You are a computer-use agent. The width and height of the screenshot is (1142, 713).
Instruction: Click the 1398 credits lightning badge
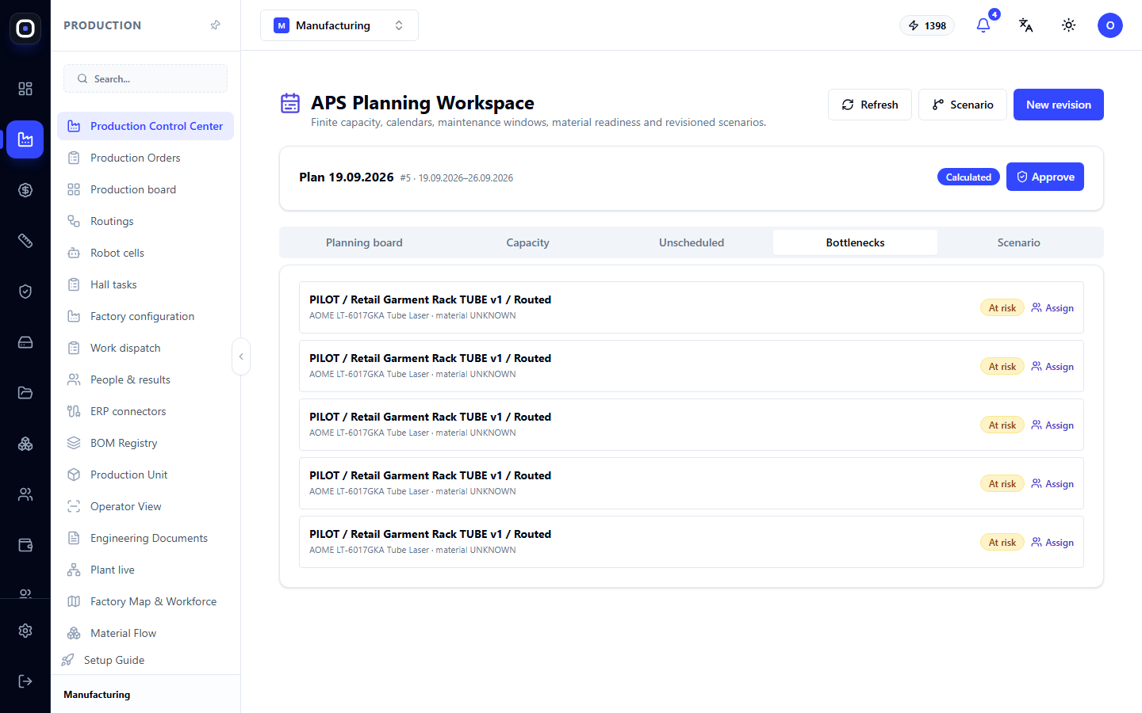pos(927,25)
